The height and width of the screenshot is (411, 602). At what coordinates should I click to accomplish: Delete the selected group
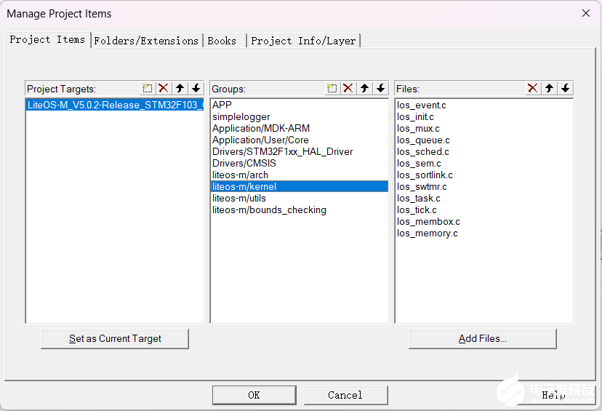[x=348, y=88]
